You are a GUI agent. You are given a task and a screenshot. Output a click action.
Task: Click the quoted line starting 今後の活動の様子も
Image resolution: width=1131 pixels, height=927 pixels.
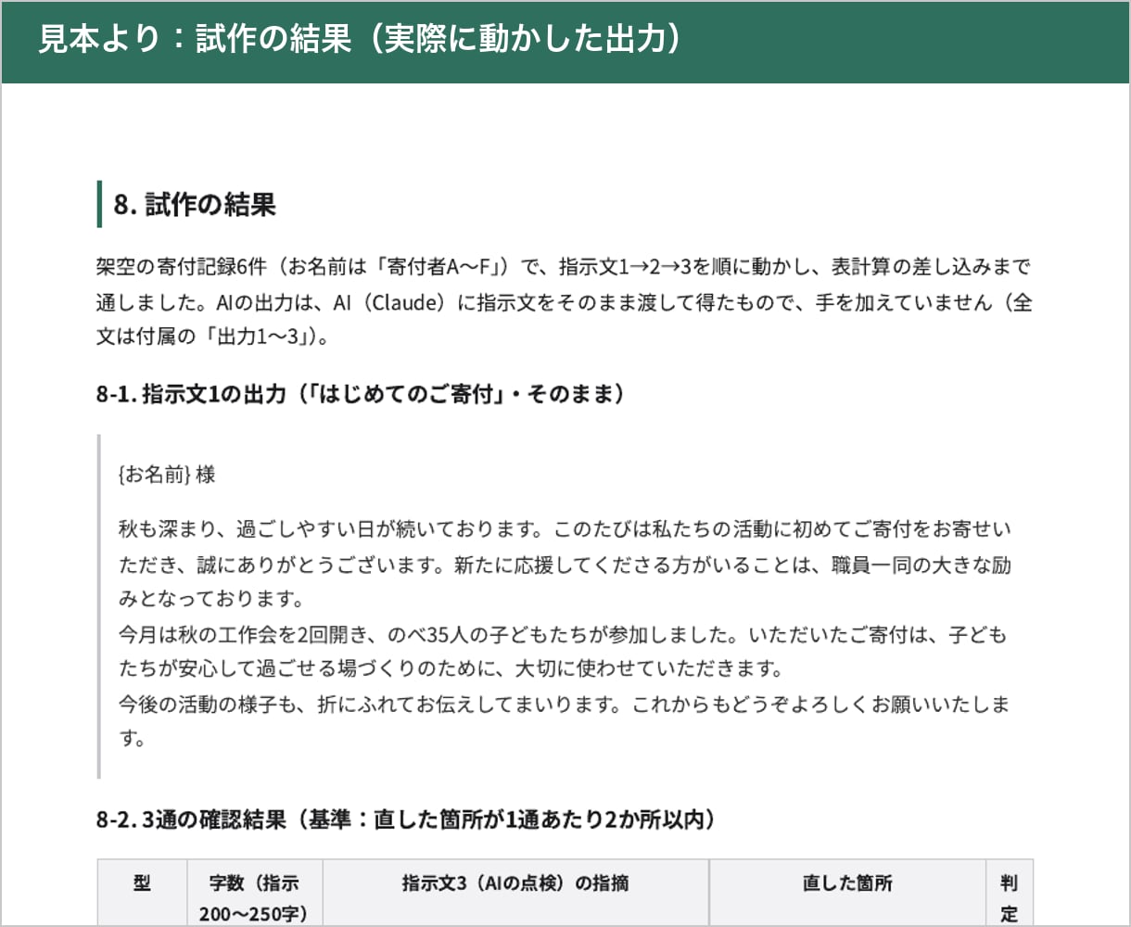point(564,722)
